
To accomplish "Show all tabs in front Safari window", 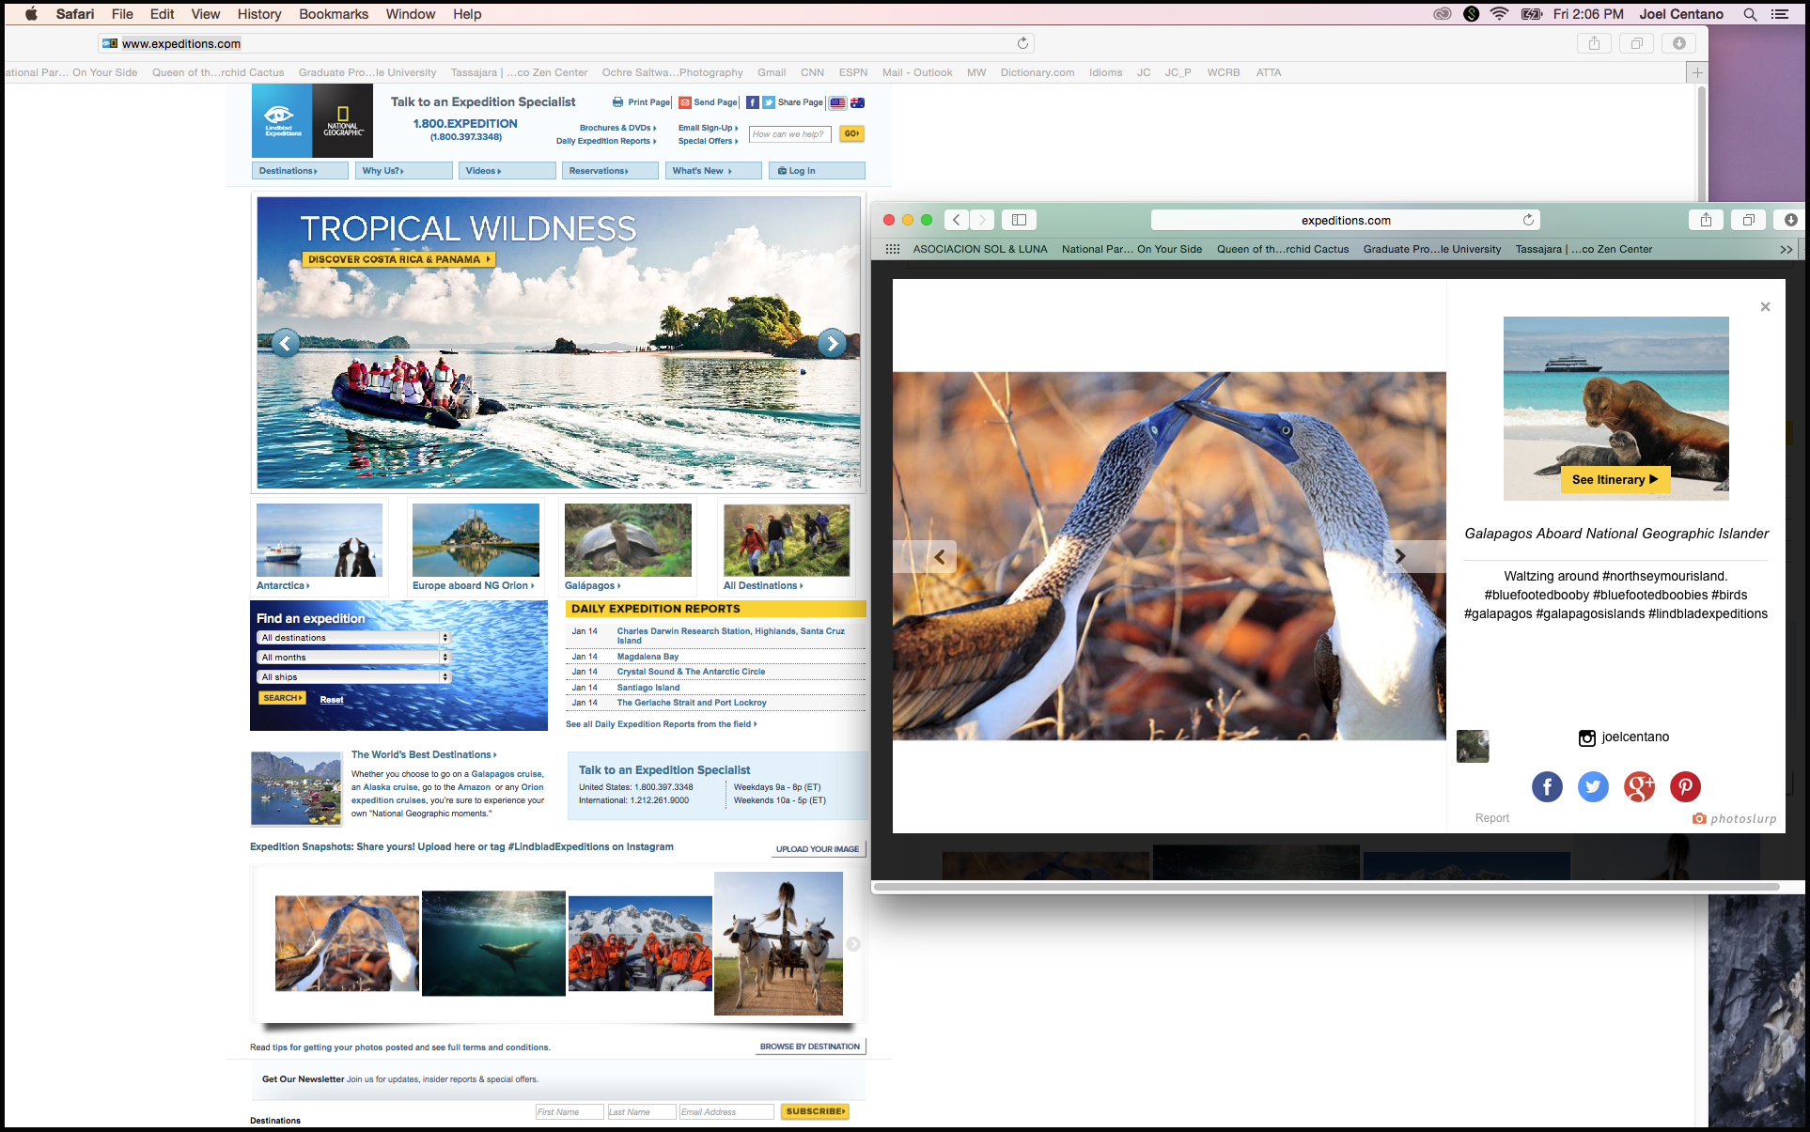I will tap(1748, 220).
